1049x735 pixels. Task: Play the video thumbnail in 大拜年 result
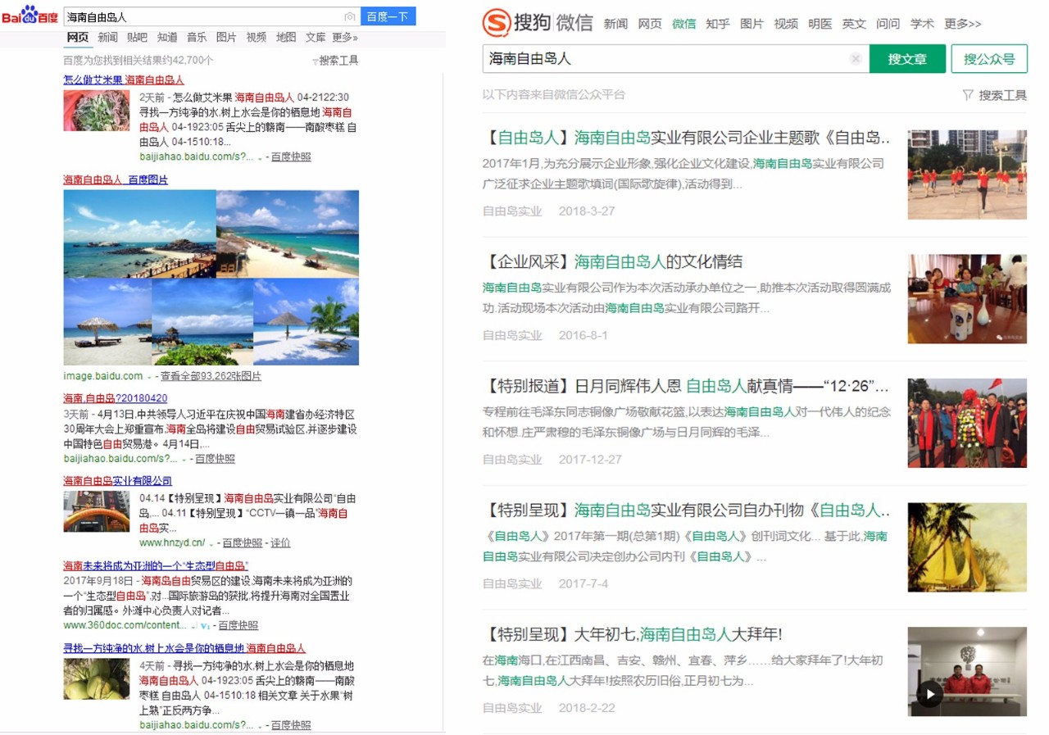click(x=929, y=695)
